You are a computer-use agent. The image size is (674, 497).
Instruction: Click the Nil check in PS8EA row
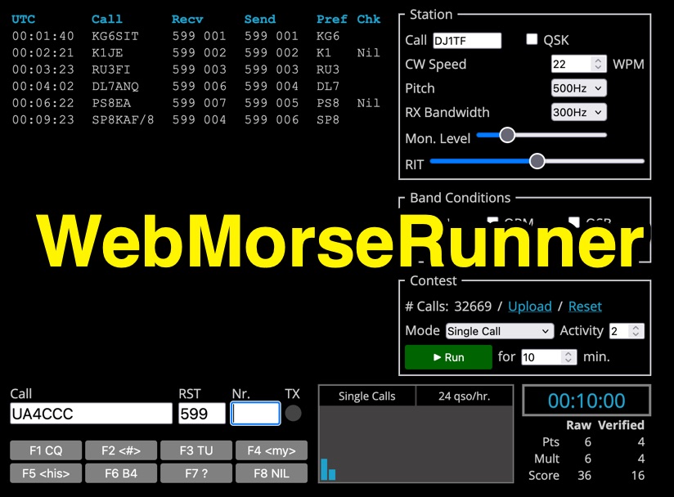coord(368,103)
